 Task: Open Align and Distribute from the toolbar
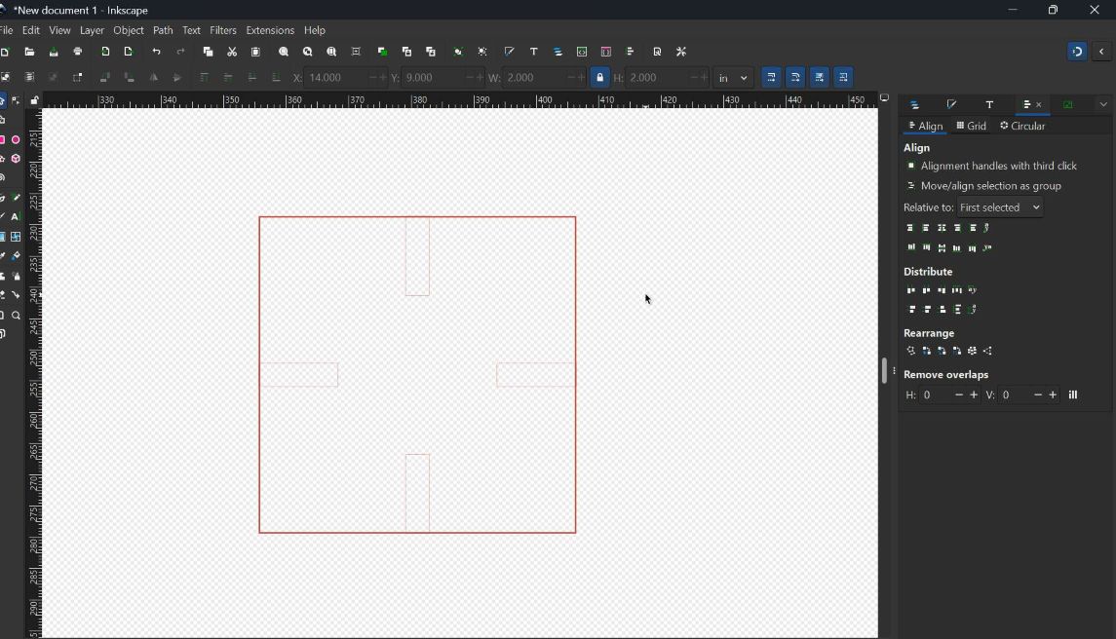pyautogui.click(x=631, y=52)
